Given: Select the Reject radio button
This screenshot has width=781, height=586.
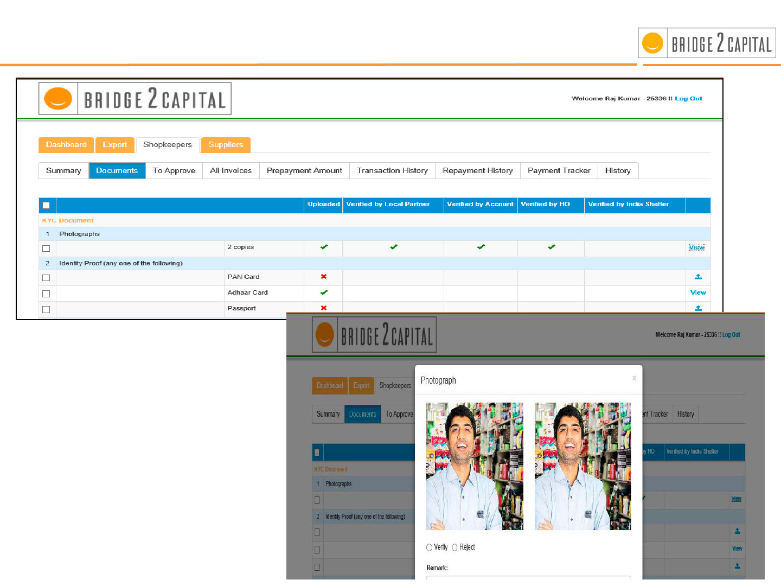Looking at the screenshot, I should [455, 547].
